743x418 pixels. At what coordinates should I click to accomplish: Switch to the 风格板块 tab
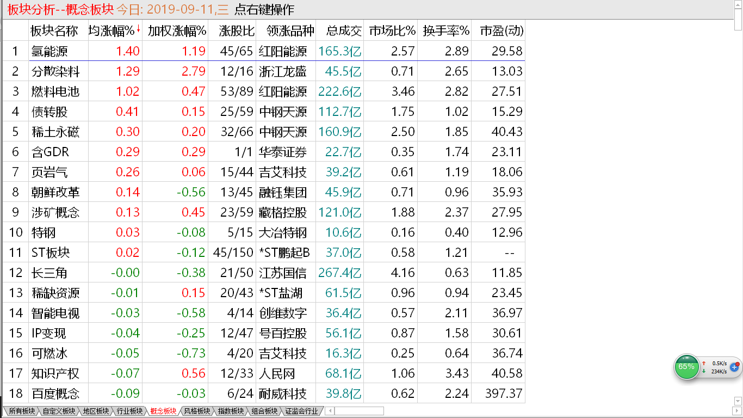(196, 411)
